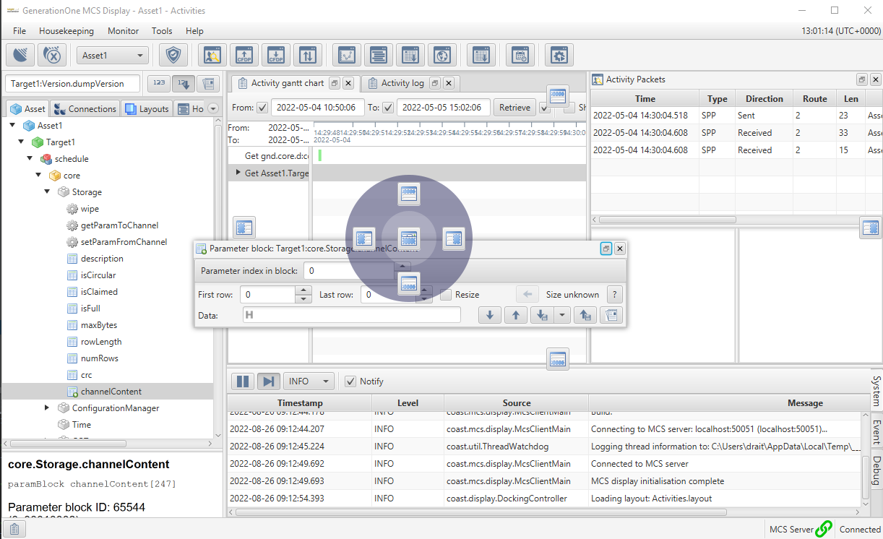
Task: Switch to the Activity log tab
Action: (x=402, y=83)
